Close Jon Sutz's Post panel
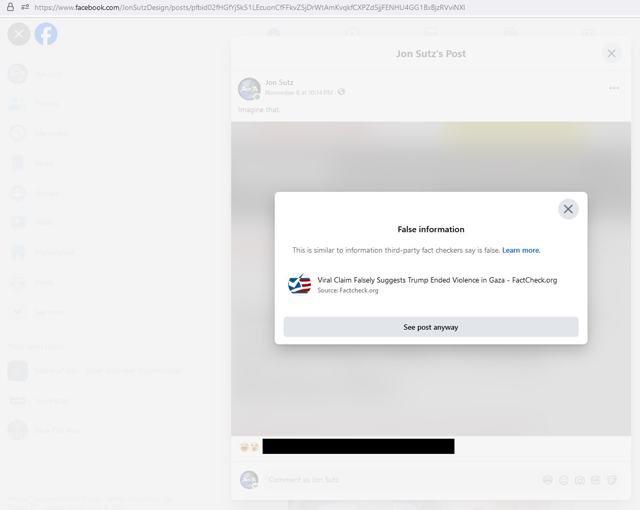640x510 pixels. click(x=611, y=53)
